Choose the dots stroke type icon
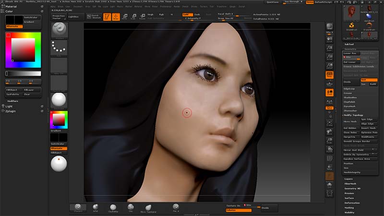Screen dimensions: 384x216 [59, 47]
